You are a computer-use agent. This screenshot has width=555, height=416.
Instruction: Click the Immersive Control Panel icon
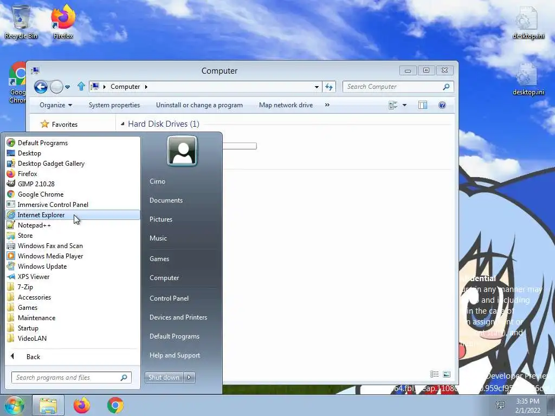coord(11,204)
